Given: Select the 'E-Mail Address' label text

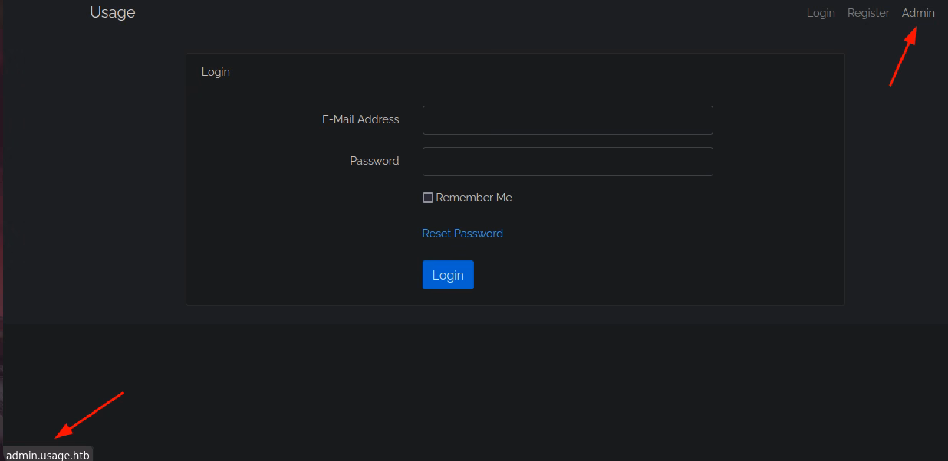Looking at the screenshot, I should pos(360,119).
